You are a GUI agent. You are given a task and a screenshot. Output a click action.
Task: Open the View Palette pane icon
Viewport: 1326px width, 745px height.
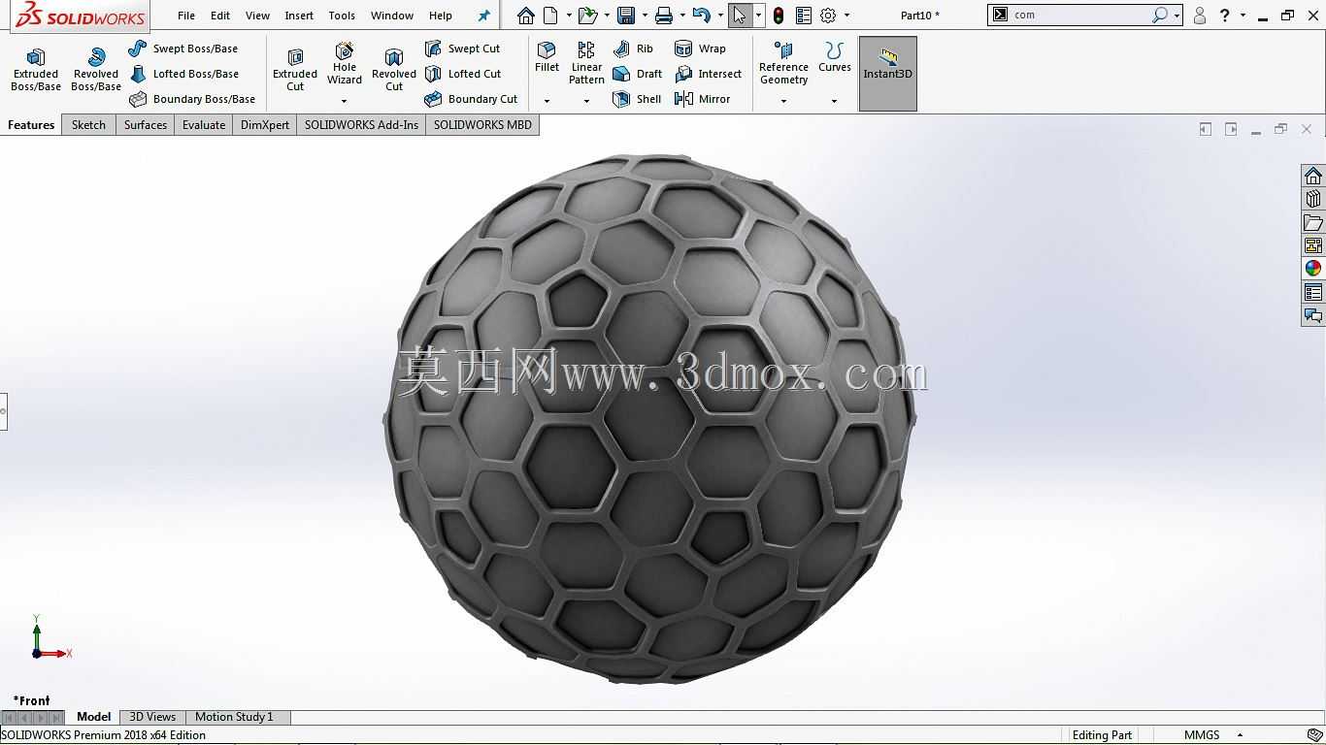pos(1313,245)
